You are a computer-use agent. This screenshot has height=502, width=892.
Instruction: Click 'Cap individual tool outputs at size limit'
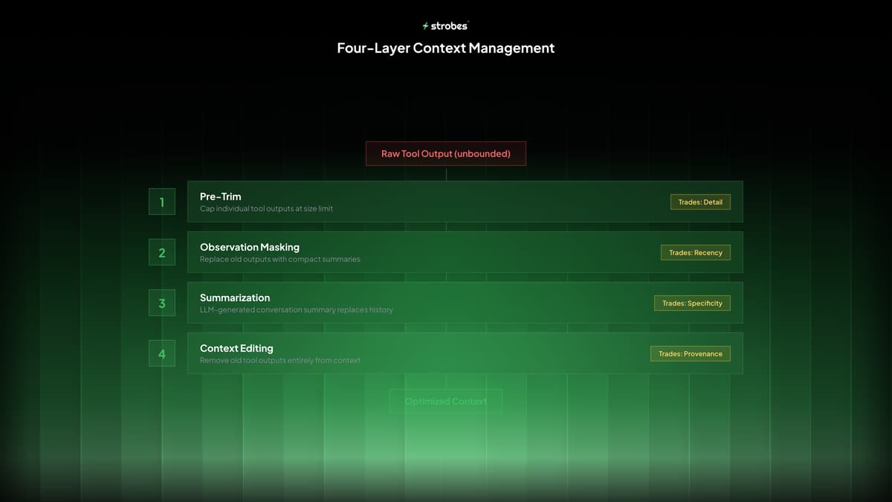click(x=266, y=209)
